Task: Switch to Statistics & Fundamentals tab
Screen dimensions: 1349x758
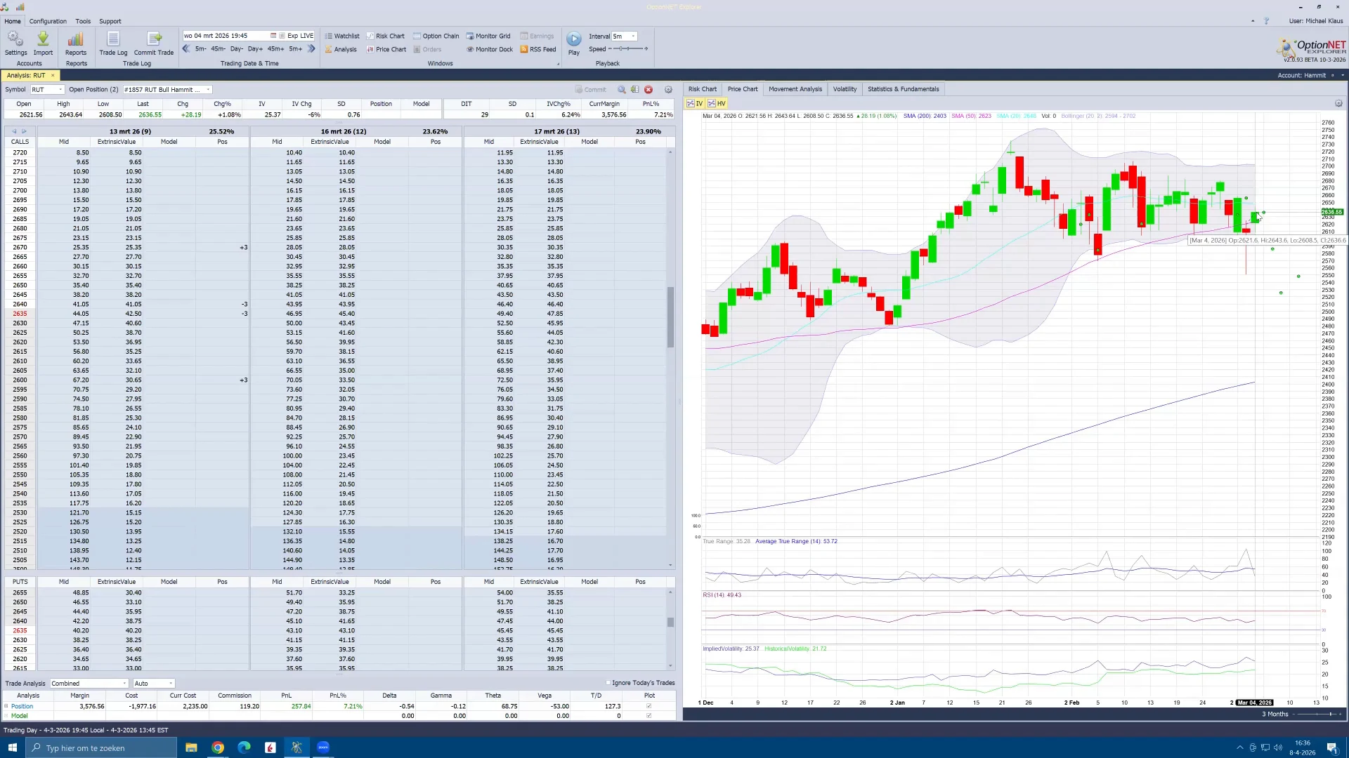Action: click(x=903, y=89)
